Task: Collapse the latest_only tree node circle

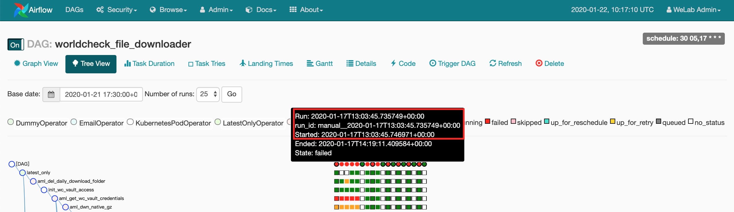Action: 22,173
